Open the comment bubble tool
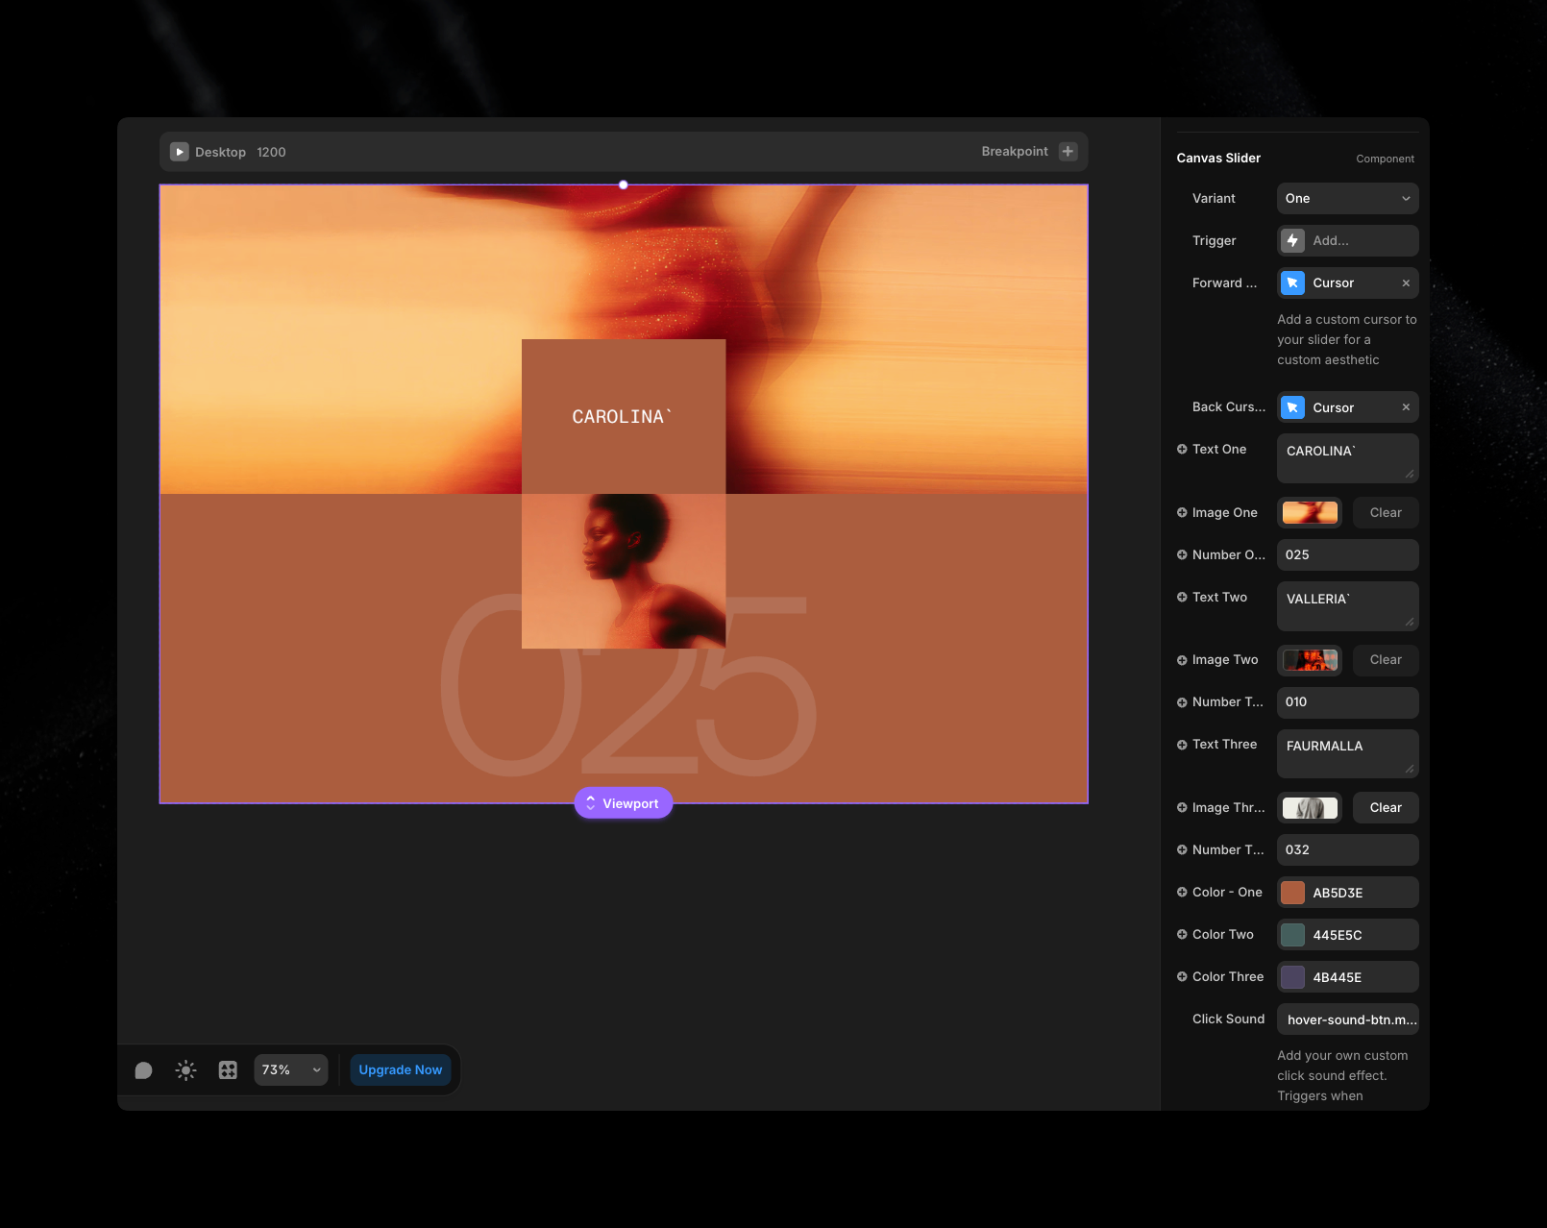 144,1070
